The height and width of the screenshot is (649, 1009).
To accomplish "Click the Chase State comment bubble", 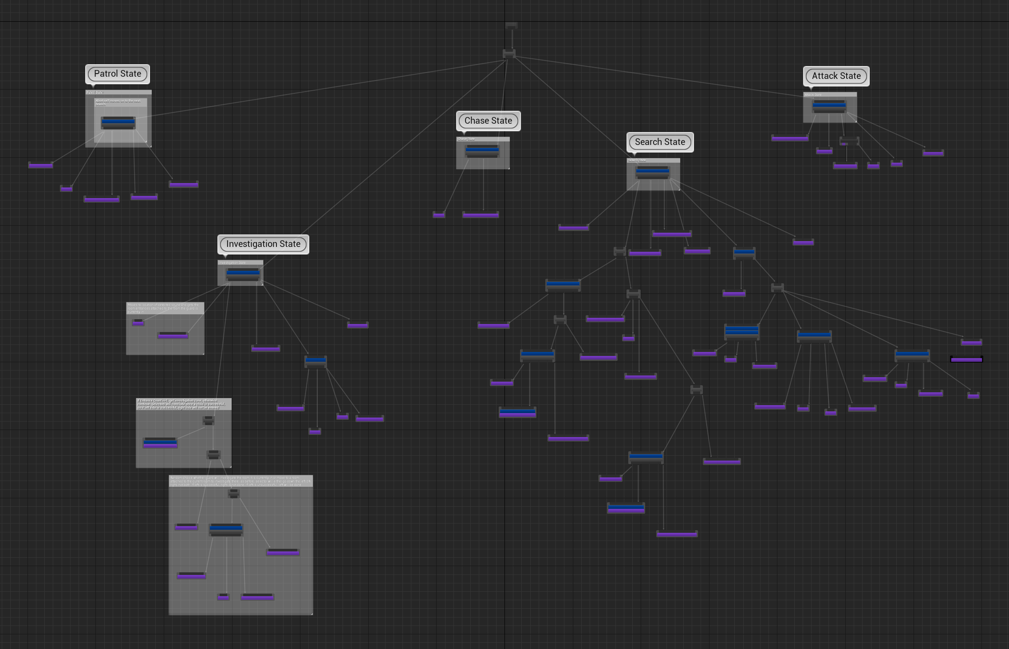I will (x=488, y=121).
